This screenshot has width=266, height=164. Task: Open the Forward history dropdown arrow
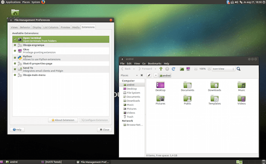[x=155, y=69]
